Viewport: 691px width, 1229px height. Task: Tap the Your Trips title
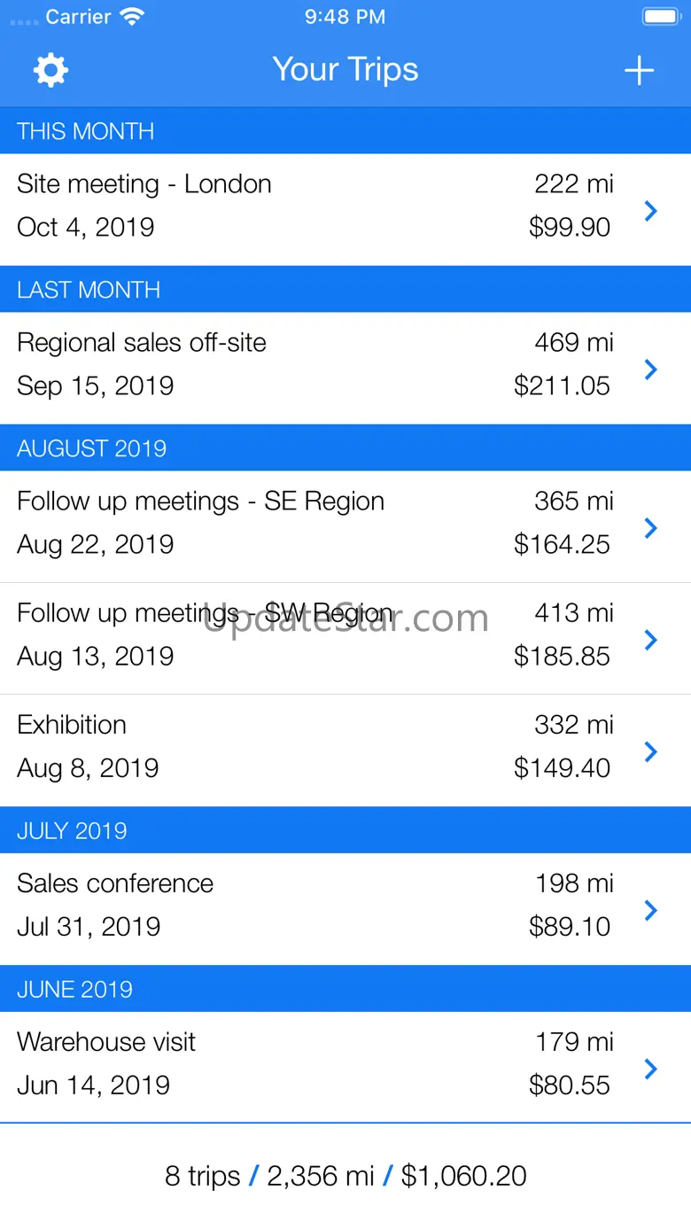(345, 70)
